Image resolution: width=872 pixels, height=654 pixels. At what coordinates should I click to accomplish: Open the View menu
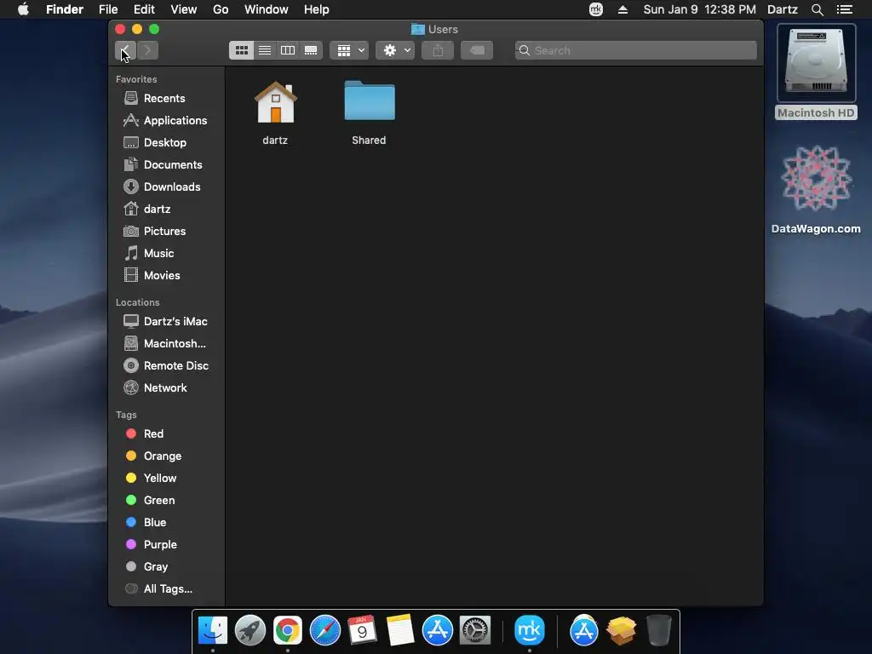click(184, 9)
